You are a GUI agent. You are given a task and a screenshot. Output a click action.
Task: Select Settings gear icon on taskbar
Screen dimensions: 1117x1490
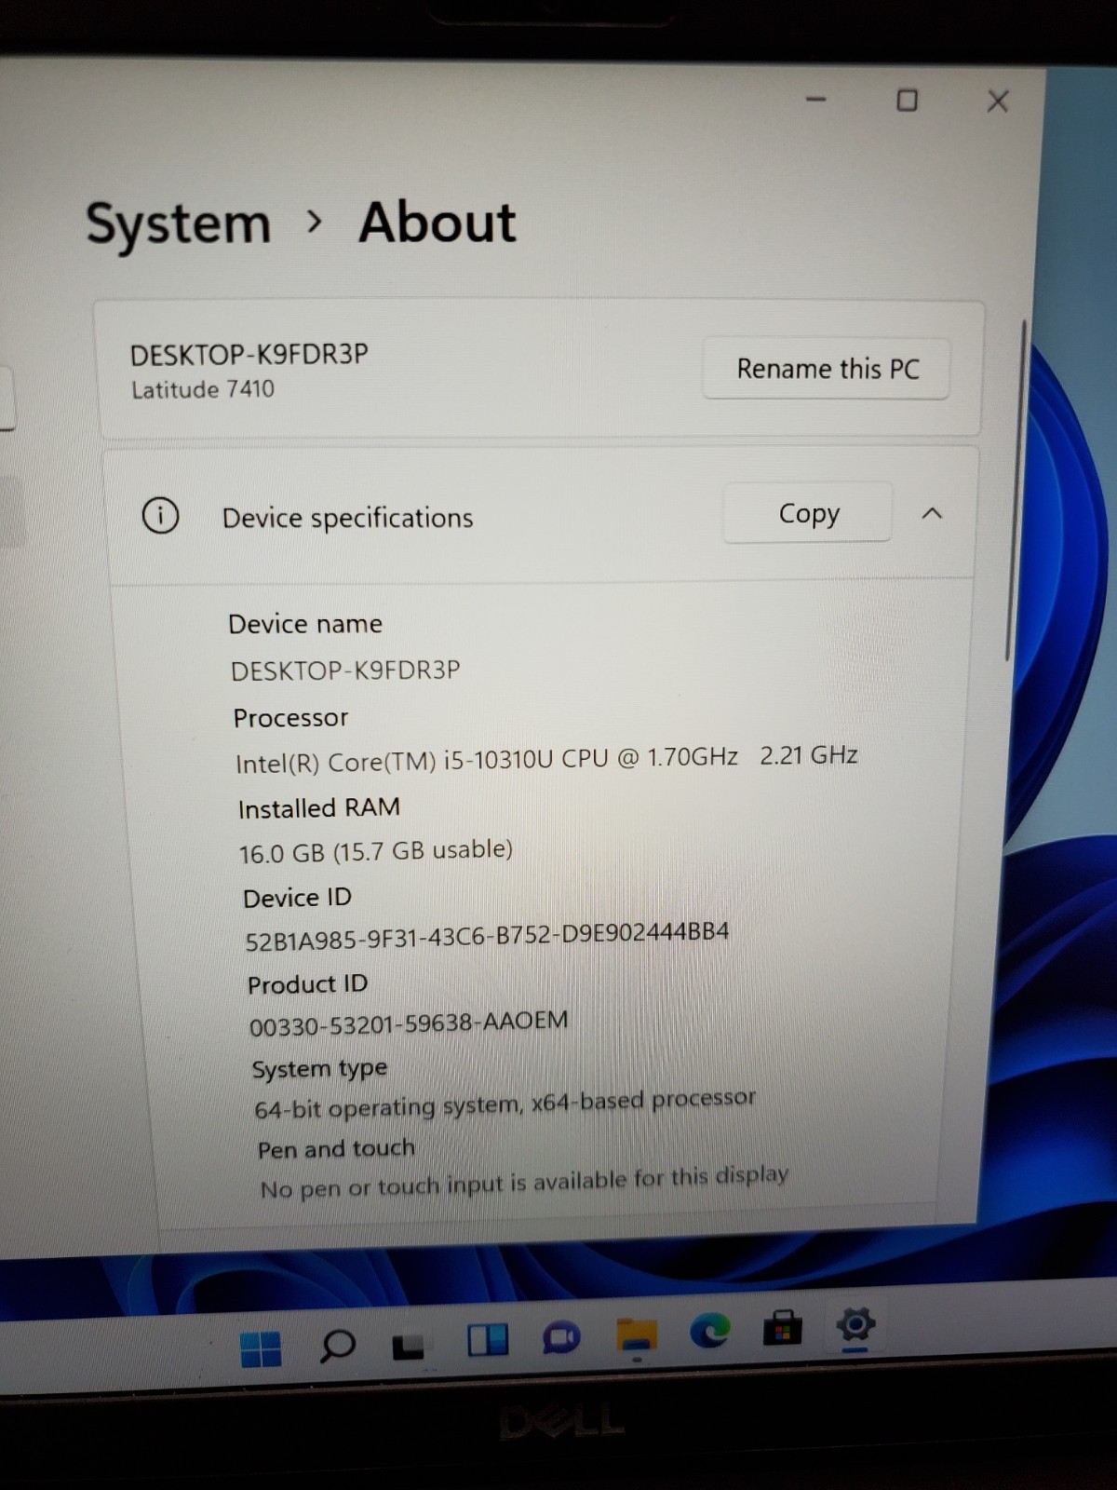[855, 1325]
